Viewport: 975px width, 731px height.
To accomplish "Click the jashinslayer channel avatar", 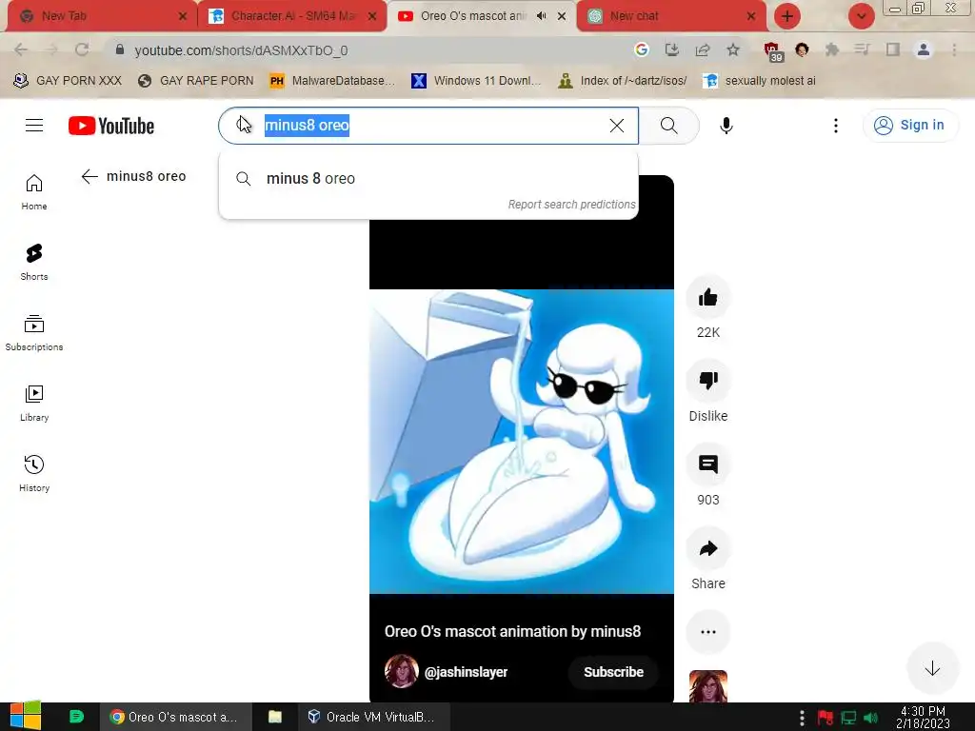I will pos(401,671).
